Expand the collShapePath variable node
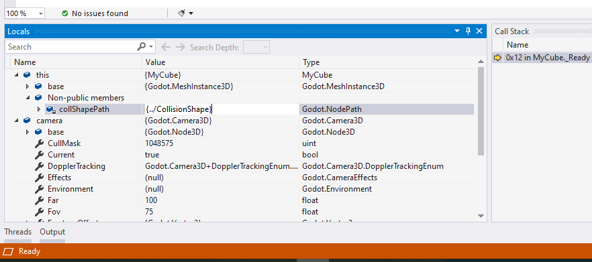 tap(39, 109)
